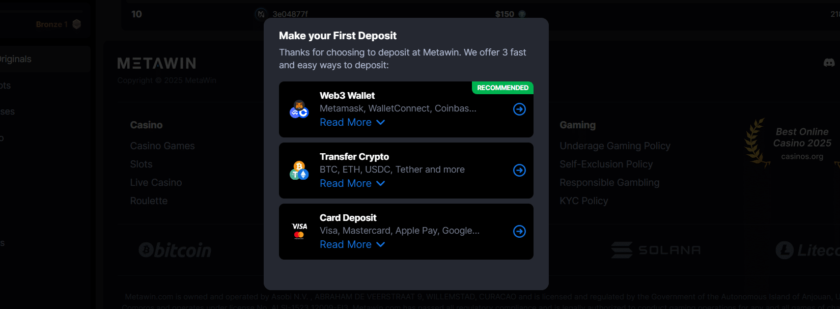
Task: Click the Visa Mastercard icon
Action: tap(299, 231)
